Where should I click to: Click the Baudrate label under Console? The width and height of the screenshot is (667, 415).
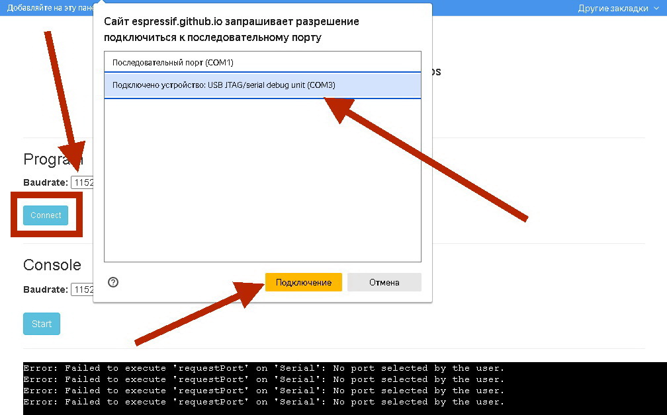click(45, 289)
